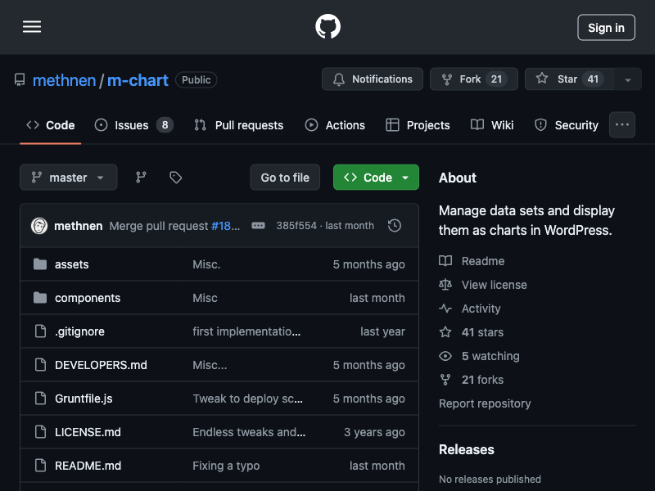This screenshot has width=655, height=491.
Task: Click the file icon beside .gitignore
Action: pyautogui.click(x=40, y=331)
